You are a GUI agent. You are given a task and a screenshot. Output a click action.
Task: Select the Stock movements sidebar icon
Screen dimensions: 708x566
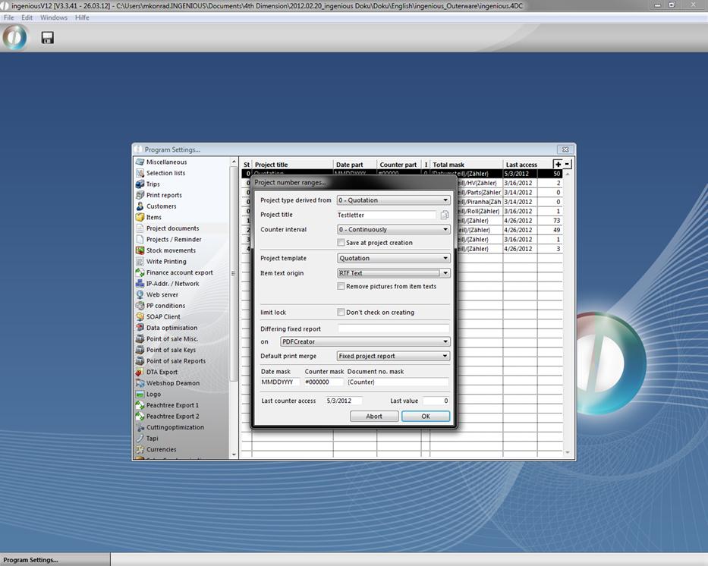(140, 250)
